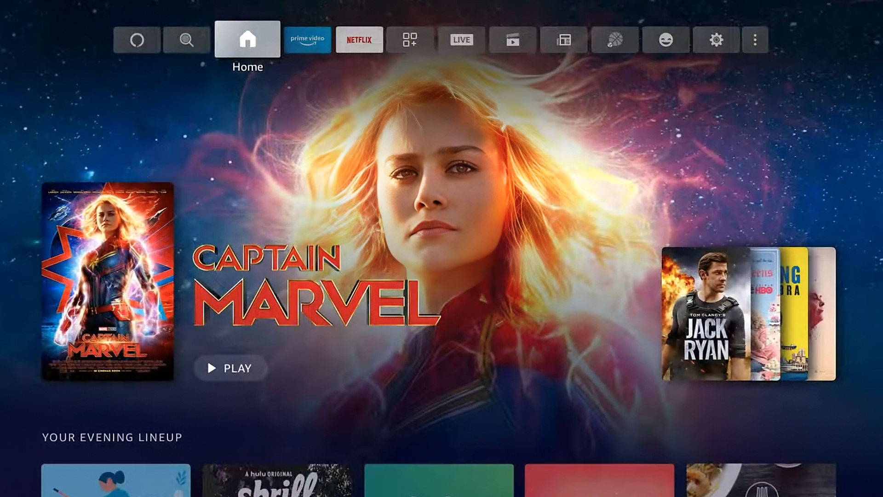Select the Jack Ryan poster card
Viewport: 883px width, 497px height.
click(706, 314)
